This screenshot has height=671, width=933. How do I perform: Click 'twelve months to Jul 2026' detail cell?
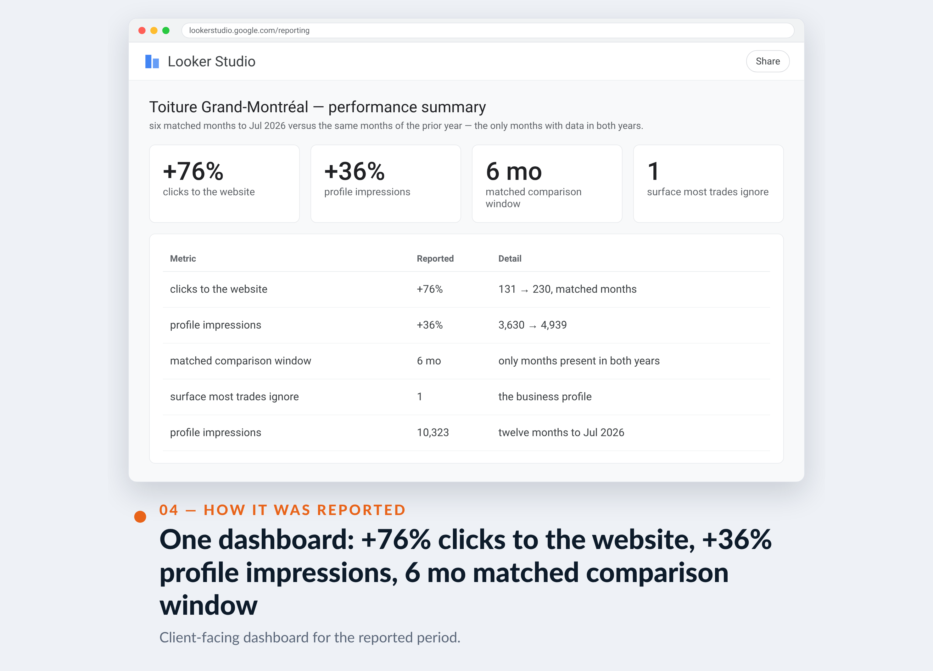pyautogui.click(x=561, y=432)
